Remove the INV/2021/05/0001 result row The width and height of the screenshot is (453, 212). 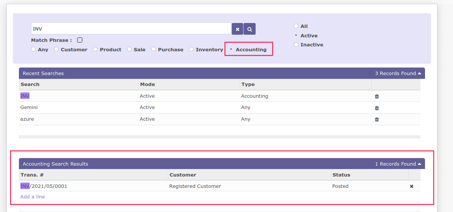click(411, 186)
